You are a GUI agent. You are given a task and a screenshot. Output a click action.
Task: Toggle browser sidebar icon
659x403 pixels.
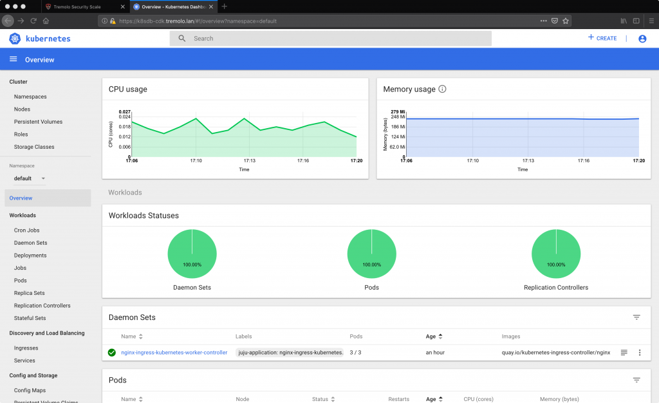[x=636, y=21]
